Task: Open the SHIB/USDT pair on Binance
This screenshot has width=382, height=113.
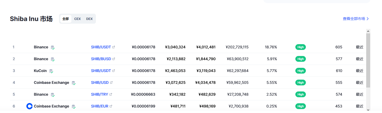Action: 101,47
